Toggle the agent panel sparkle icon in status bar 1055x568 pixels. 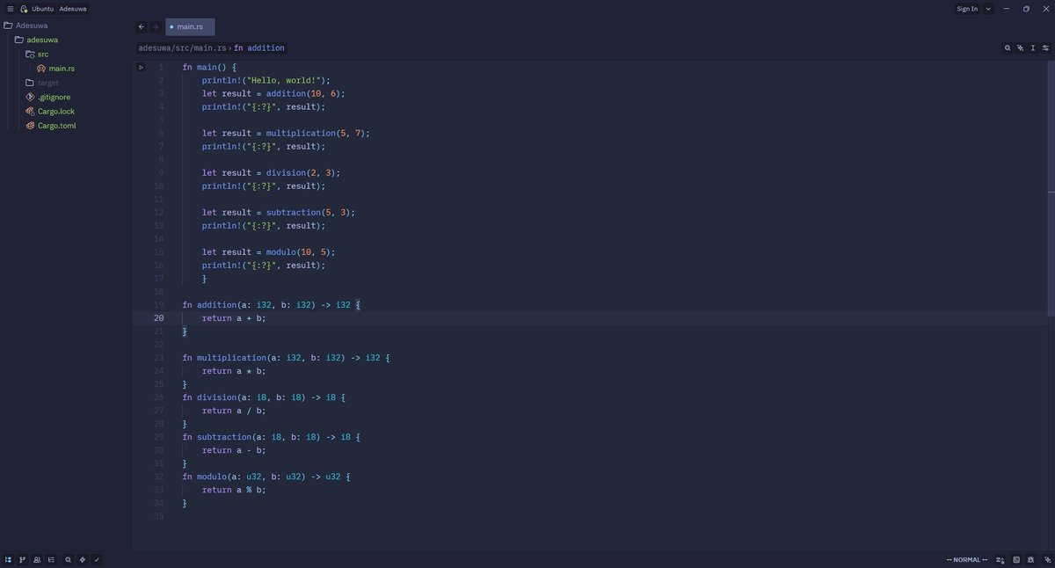[1047, 559]
